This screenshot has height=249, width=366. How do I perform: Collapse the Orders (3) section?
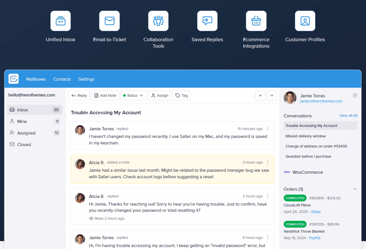(x=355, y=189)
